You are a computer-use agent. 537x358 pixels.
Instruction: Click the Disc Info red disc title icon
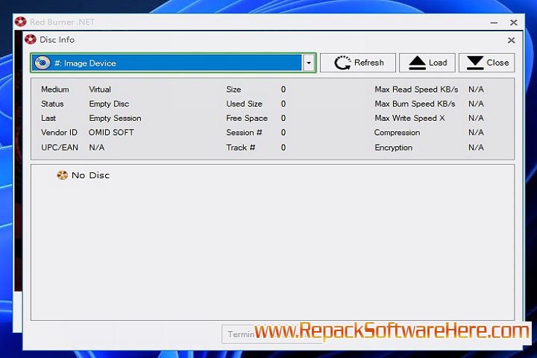click(31, 40)
